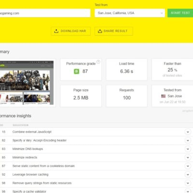Click the green B grade badge
Viewport: 193px width, 193px height.
pyautogui.click(x=77, y=71)
